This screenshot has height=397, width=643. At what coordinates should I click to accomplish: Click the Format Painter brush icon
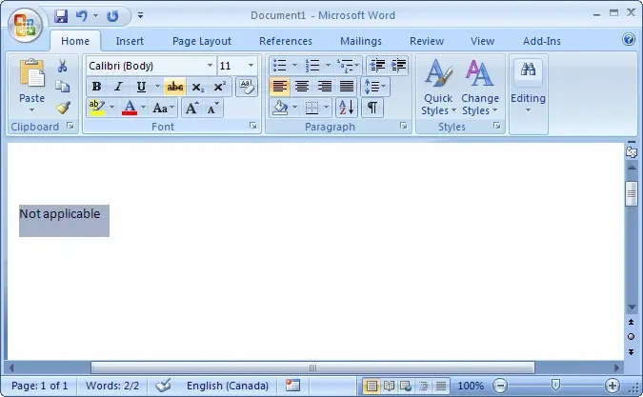(x=63, y=108)
